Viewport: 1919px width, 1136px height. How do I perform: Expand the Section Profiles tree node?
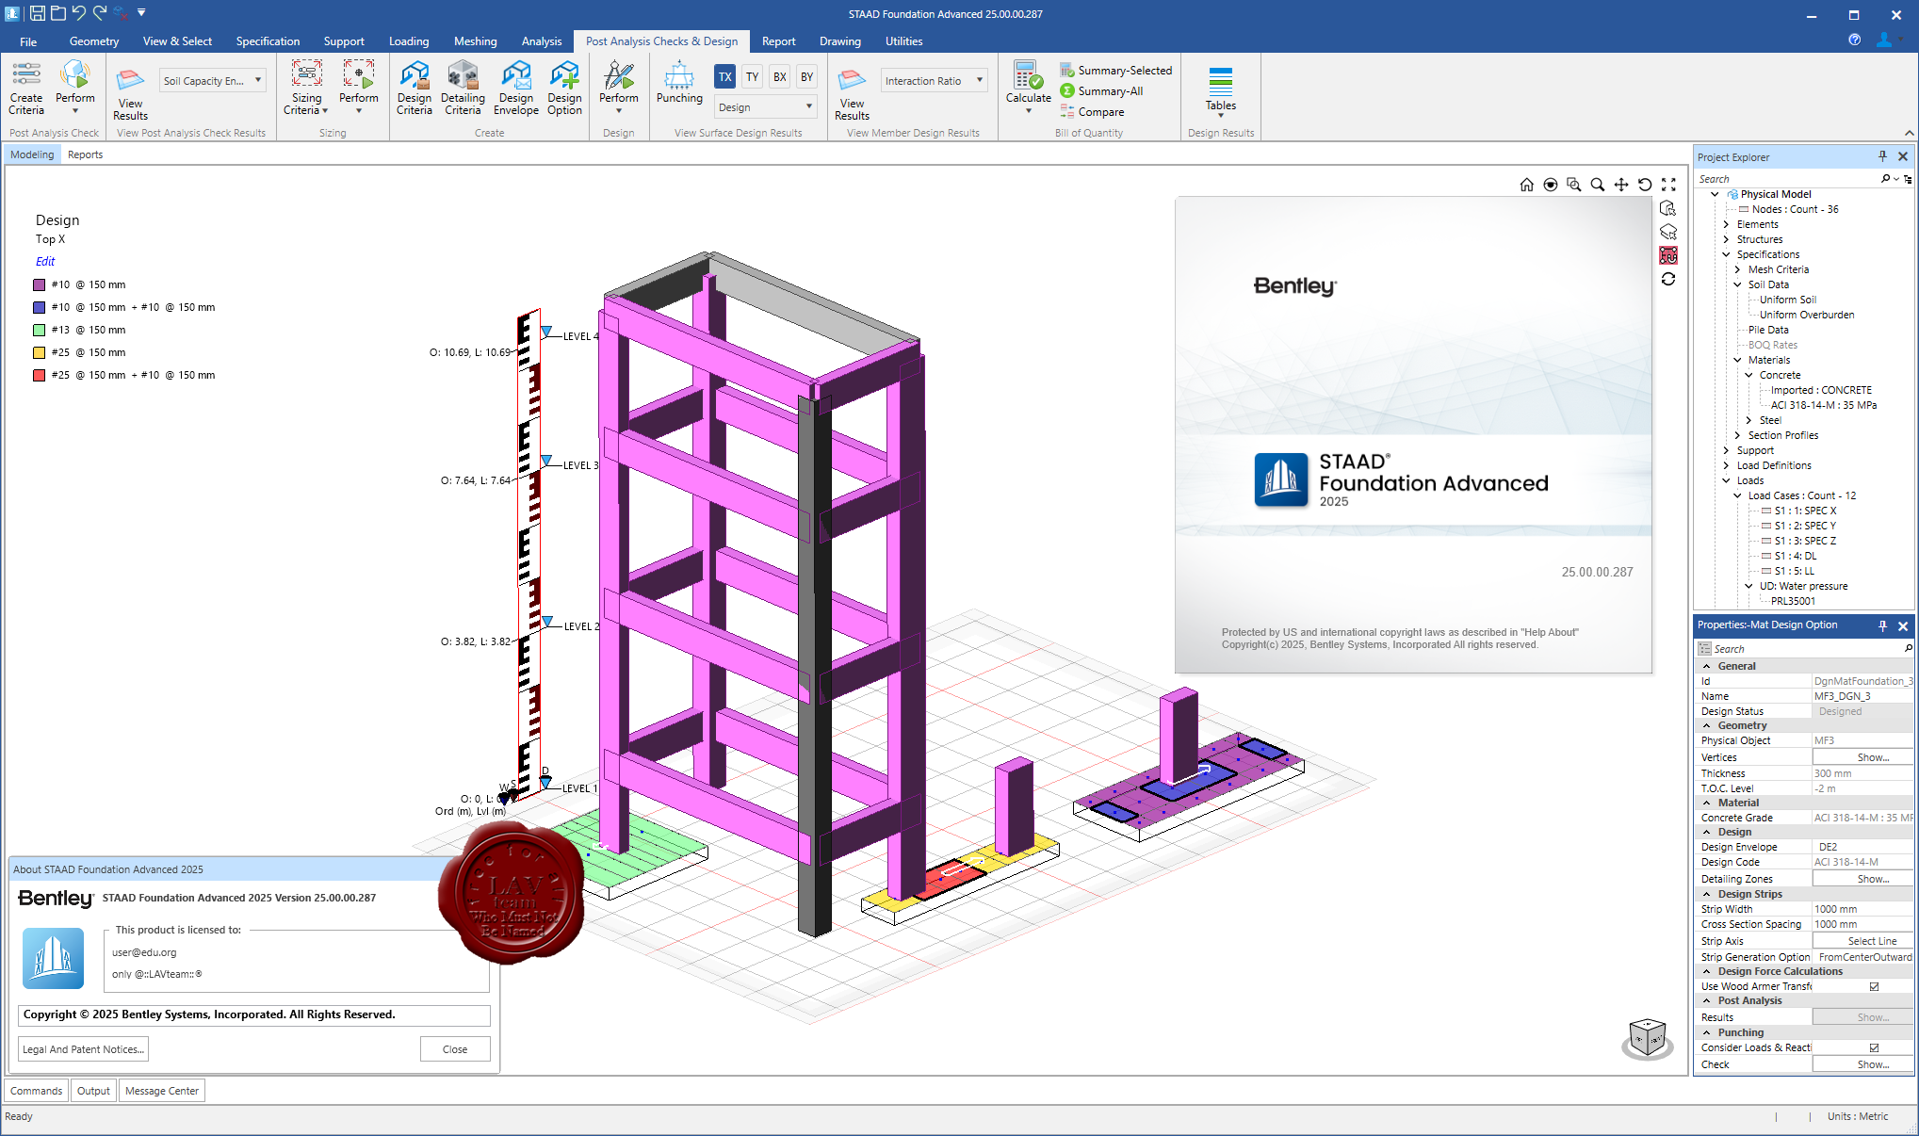point(1737,435)
